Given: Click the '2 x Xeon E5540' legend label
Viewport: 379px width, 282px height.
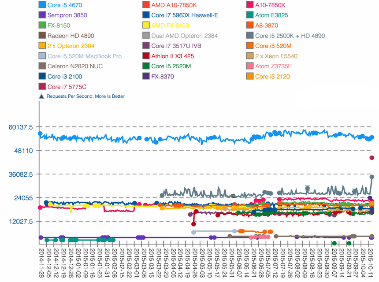Looking at the screenshot, I should [x=276, y=56].
